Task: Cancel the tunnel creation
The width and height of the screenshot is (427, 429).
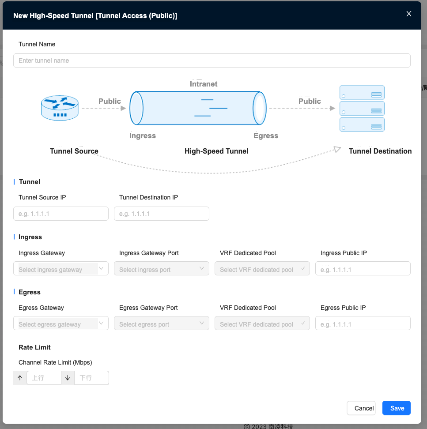Action: pyautogui.click(x=361, y=408)
